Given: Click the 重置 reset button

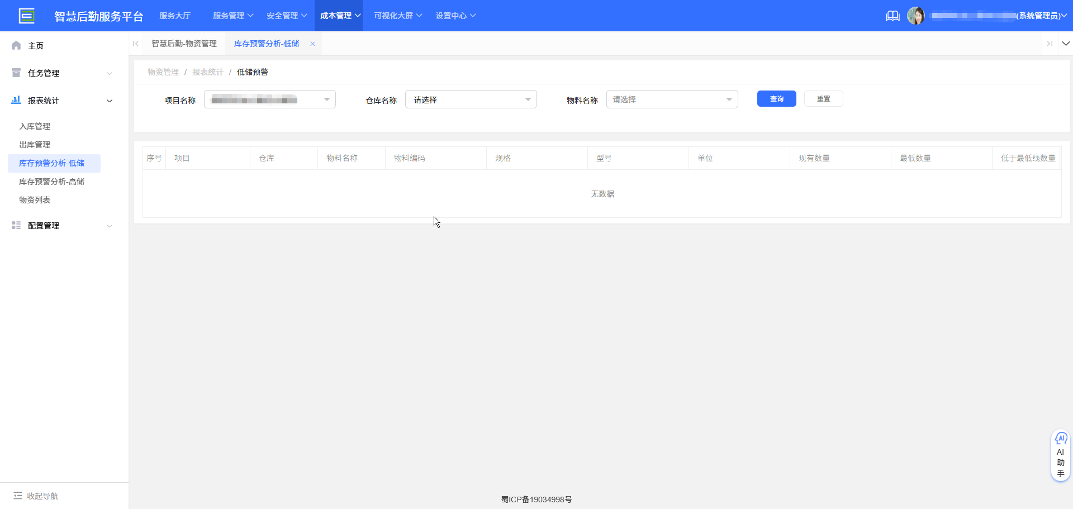Looking at the screenshot, I should (823, 98).
